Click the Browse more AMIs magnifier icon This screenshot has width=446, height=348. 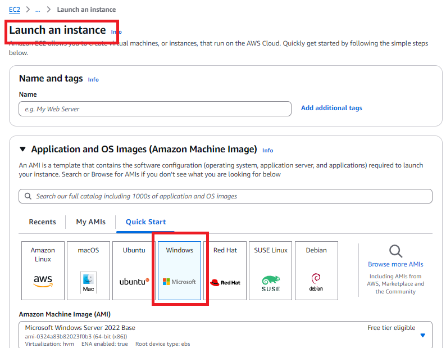395,251
